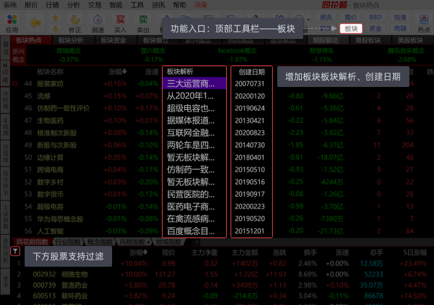Open the 测速 speed test icon
This screenshot has height=305, width=434.
[x=98, y=23]
